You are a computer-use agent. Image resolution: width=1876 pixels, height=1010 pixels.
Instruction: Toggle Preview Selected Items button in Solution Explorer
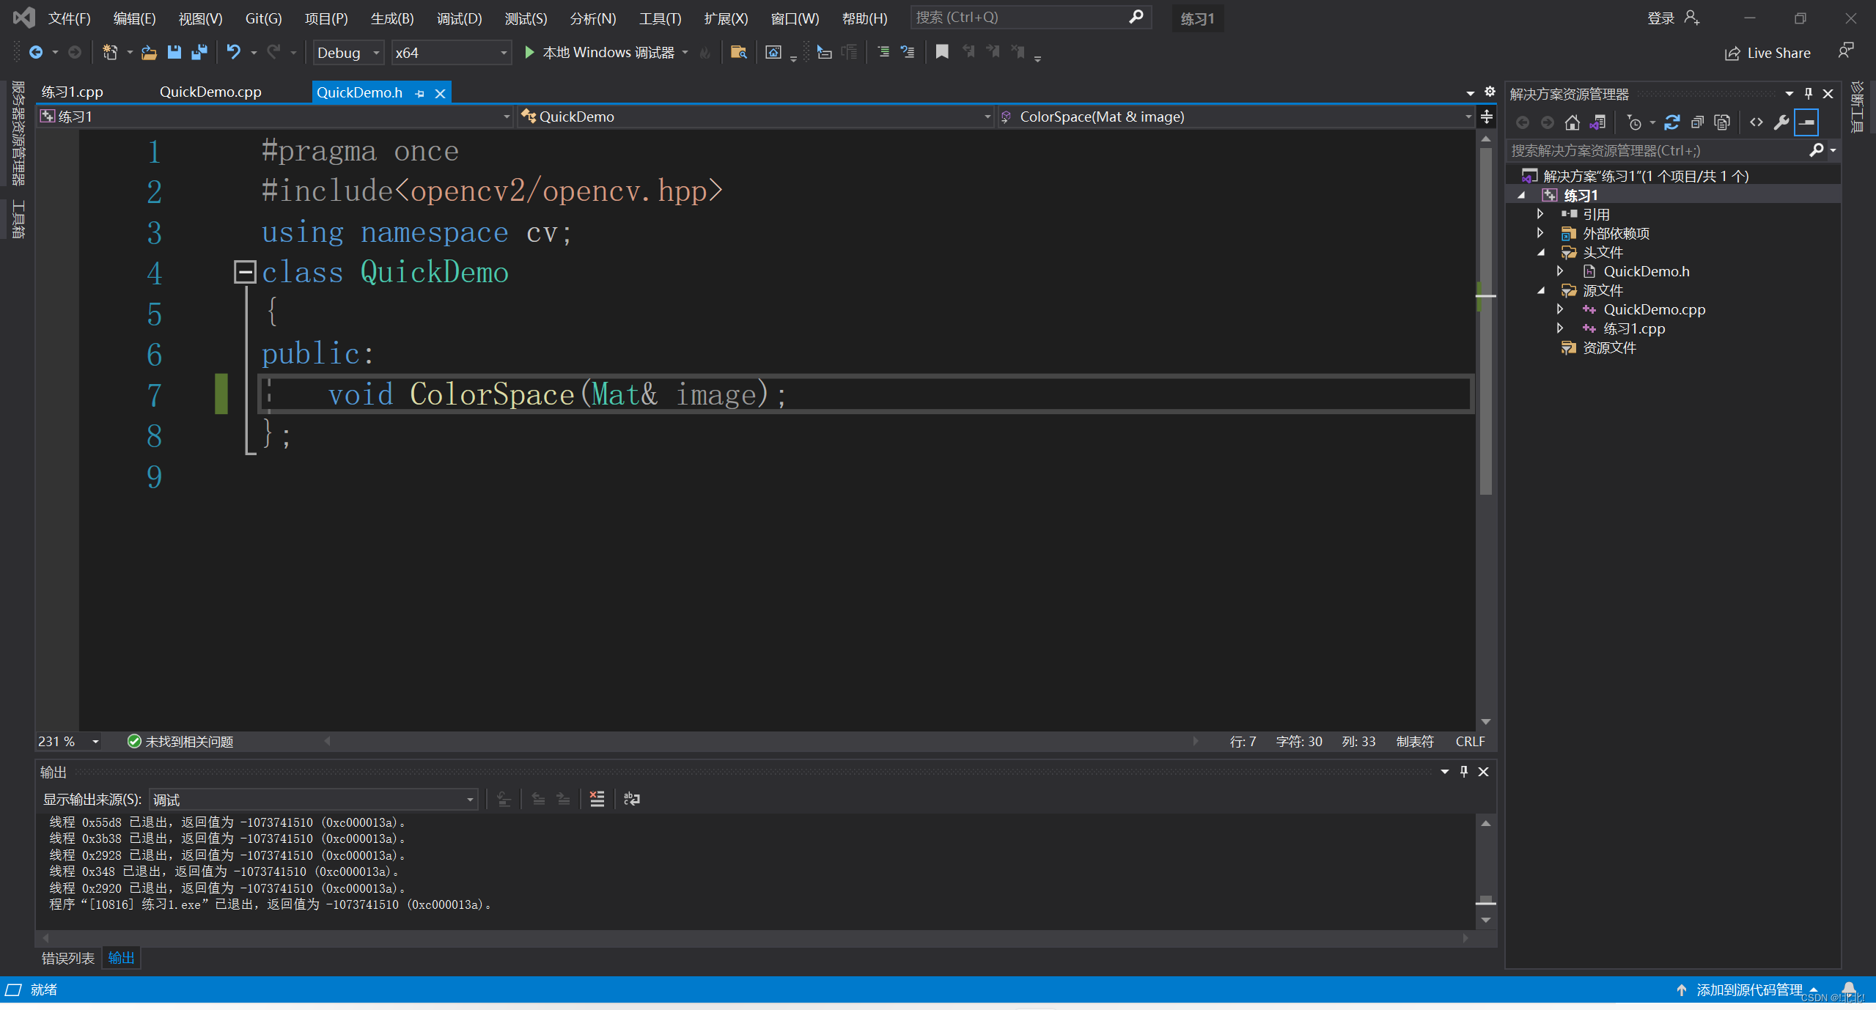click(1806, 122)
